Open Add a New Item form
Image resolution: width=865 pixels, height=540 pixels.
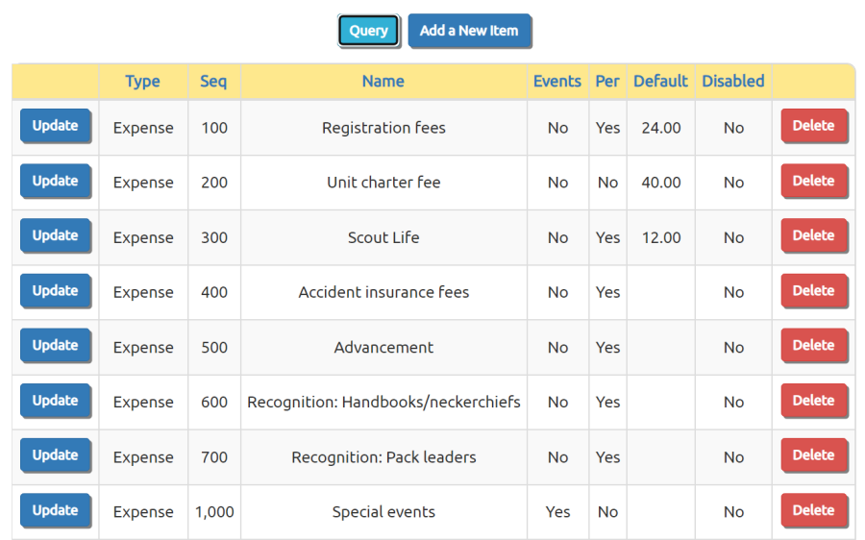click(x=469, y=31)
